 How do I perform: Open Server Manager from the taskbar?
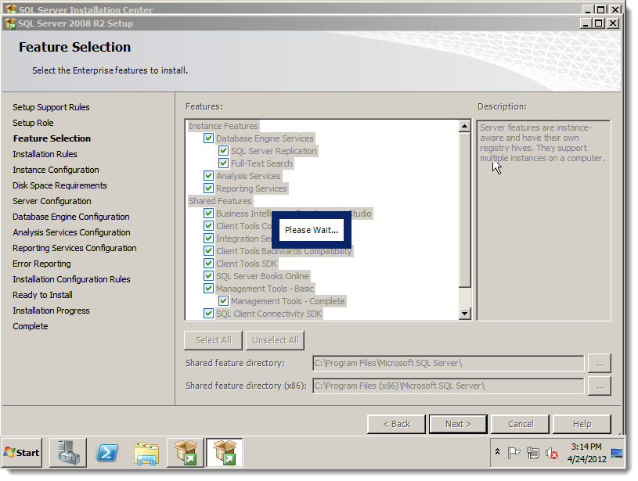[x=68, y=453]
